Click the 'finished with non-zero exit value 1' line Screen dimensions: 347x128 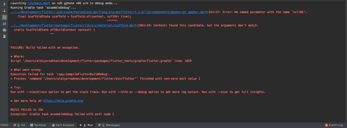click(105, 79)
